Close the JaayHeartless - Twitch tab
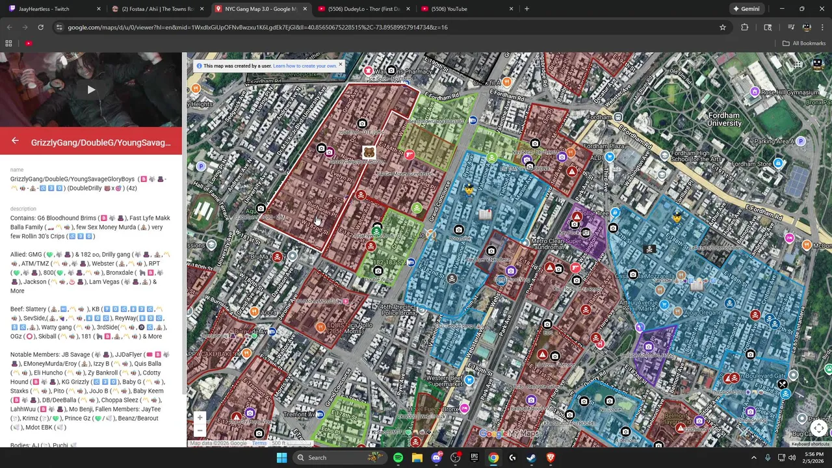 click(98, 9)
